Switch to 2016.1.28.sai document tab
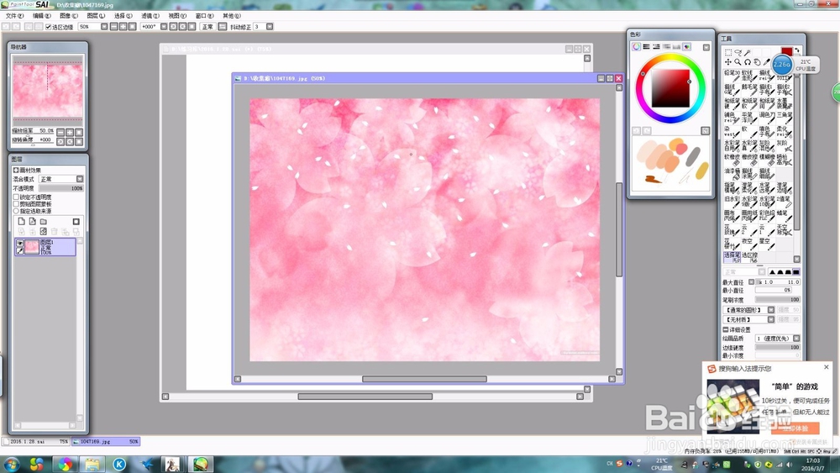This screenshot has height=473, width=840. coord(36,441)
